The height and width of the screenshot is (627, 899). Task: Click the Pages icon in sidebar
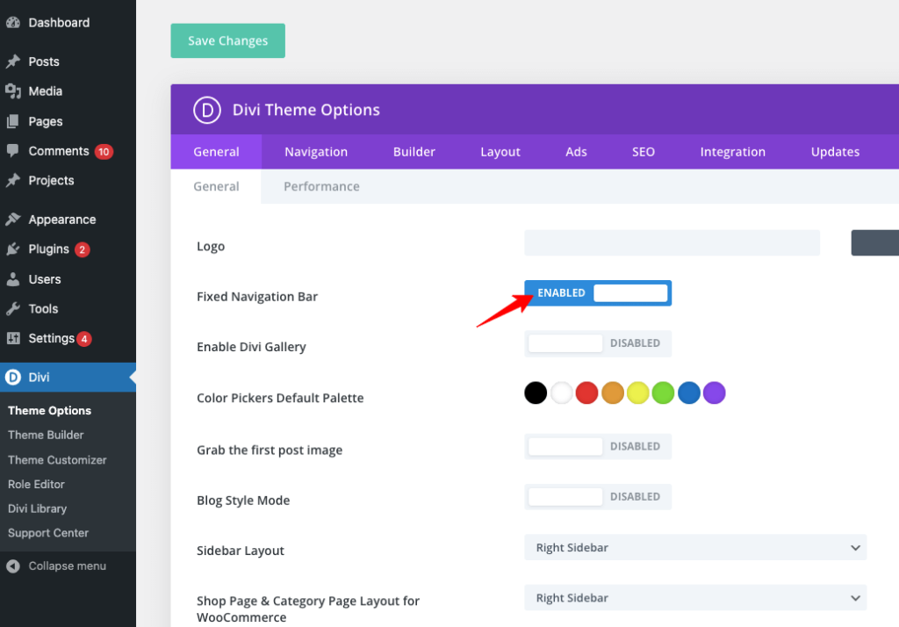tap(13, 121)
